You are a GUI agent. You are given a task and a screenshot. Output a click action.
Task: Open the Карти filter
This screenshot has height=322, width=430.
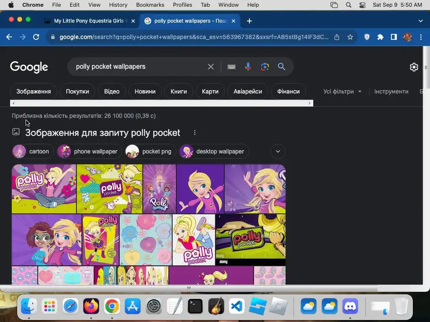tap(210, 91)
